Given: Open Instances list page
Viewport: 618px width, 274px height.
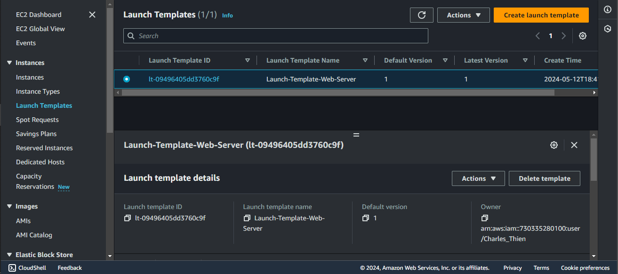Looking at the screenshot, I should point(30,77).
